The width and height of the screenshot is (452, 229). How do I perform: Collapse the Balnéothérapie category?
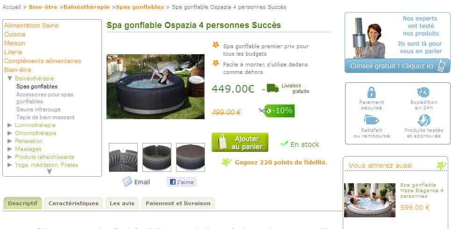tap(10, 79)
